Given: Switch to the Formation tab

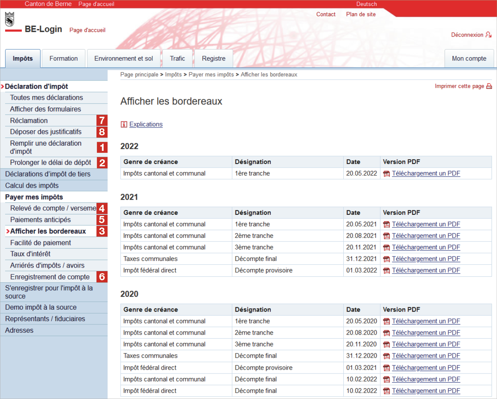Looking at the screenshot, I should (63, 58).
